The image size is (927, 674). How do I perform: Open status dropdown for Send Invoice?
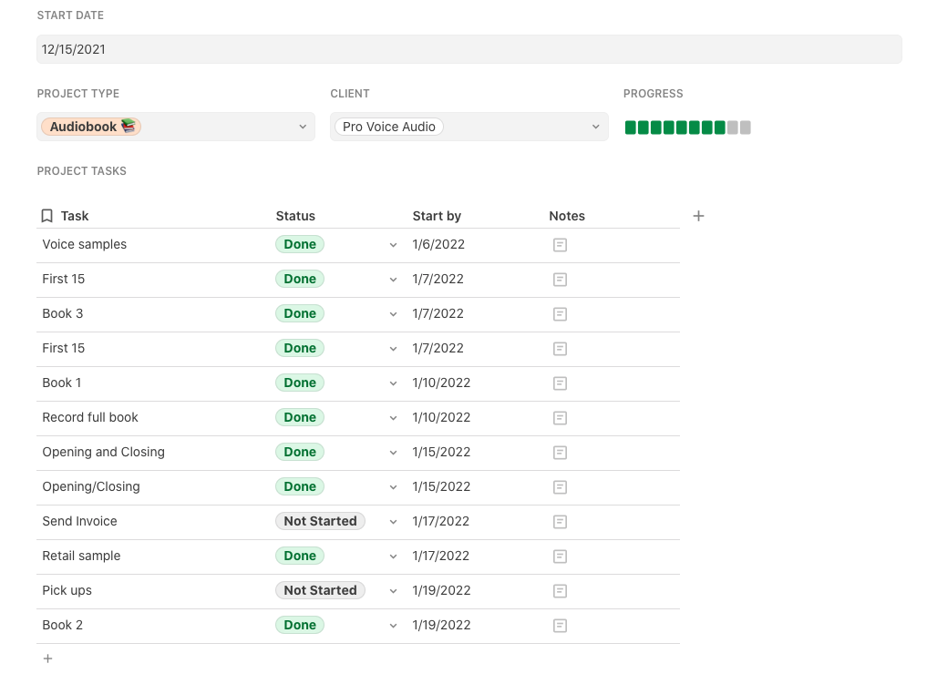(x=393, y=522)
